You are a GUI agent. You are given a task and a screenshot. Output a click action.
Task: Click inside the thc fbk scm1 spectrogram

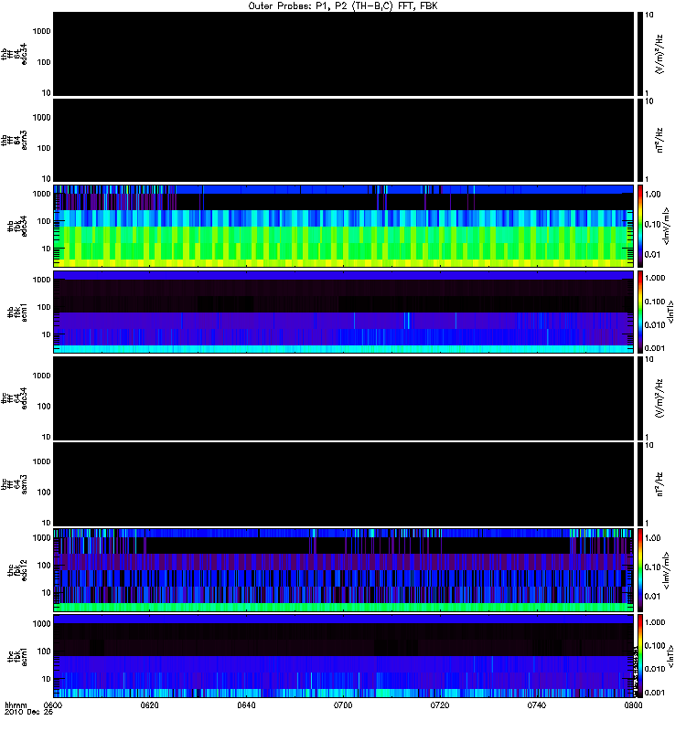tap(343, 656)
